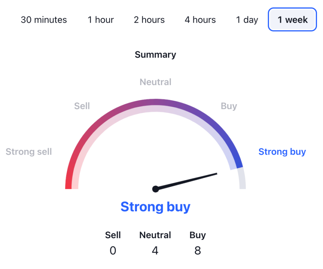Click the Buy count of 8
Viewport: 323px width, 269px height.
coord(197,251)
